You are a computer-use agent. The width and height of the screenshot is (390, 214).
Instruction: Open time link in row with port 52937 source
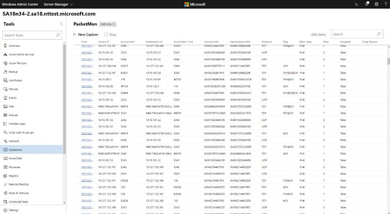pos(87,66)
